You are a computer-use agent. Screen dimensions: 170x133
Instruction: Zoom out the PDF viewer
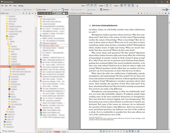pyautogui.click(x=115, y=131)
